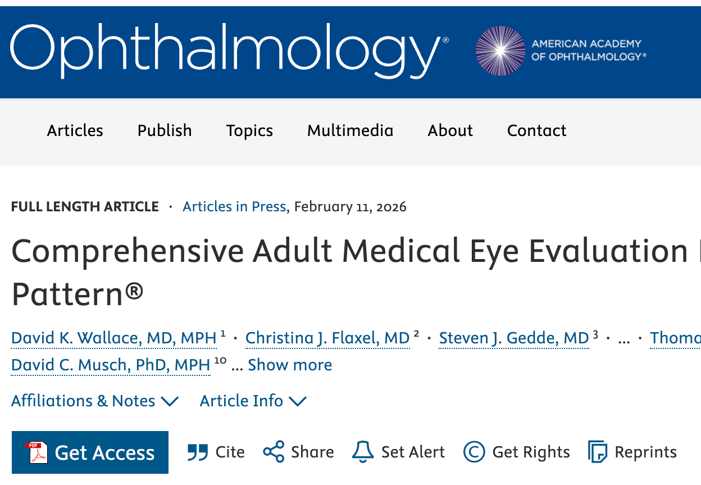Click the Get Rights copyright icon

click(474, 452)
